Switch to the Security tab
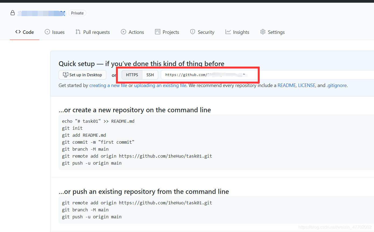Image resolution: width=374 pixels, height=232 pixels. [202, 32]
